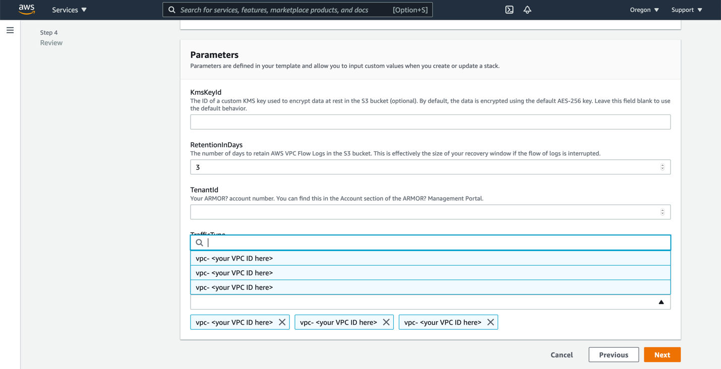Click the magnifier icon in the top search bar
Screen dimensions: 721x369
click(172, 10)
